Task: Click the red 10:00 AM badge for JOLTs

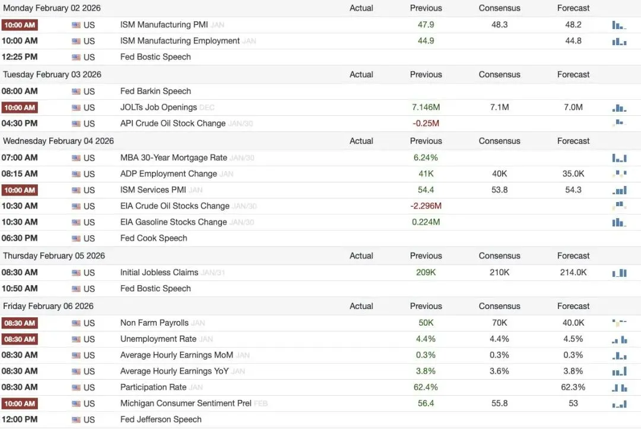Action: (20, 108)
